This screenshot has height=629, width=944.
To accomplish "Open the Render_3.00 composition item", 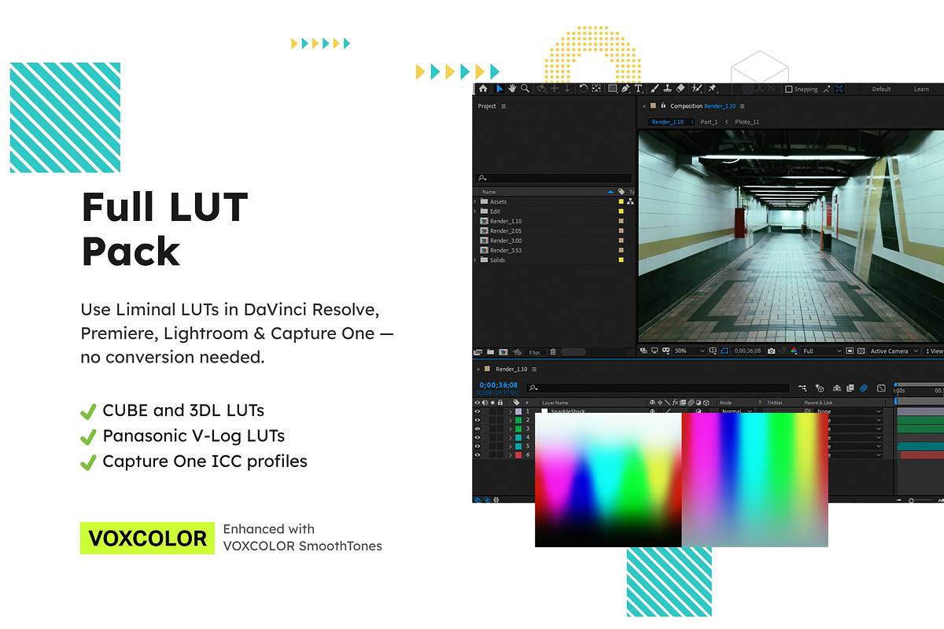I will (x=505, y=241).
